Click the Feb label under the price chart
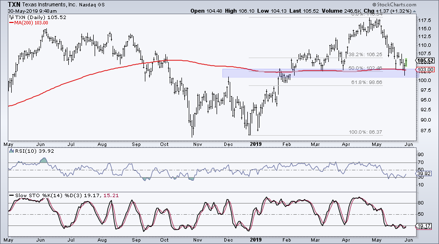439x244 pixels. 286,144
